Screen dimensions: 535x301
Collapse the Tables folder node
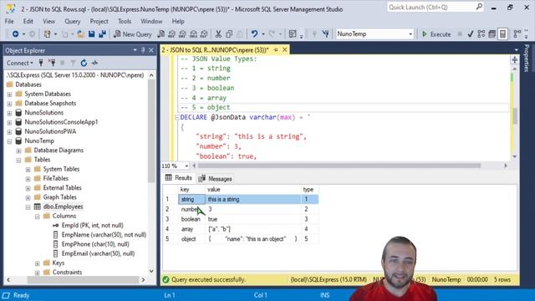(x=18, y=160)
